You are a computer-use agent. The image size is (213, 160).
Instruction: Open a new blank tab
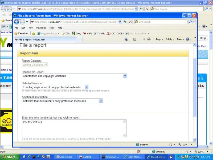click(x=79, y=40)
